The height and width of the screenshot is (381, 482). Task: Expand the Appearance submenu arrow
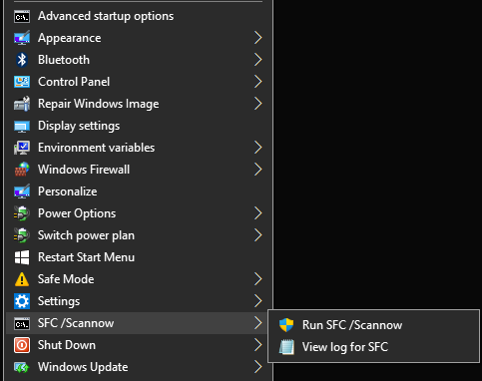pos(258,38)
